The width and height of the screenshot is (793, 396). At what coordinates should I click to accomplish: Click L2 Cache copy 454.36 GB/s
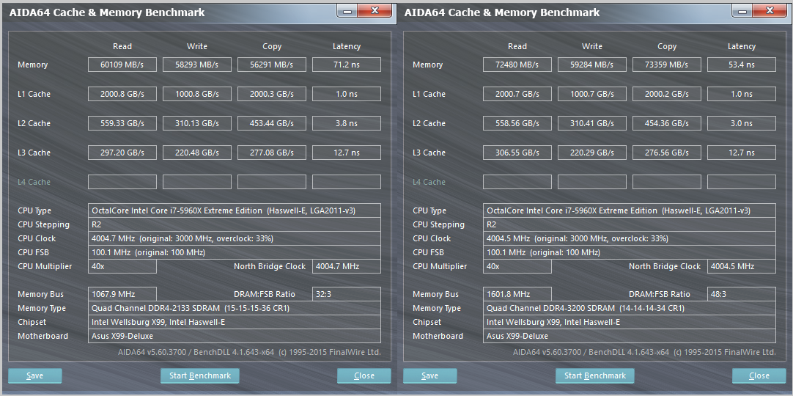(x=667, y=123)
